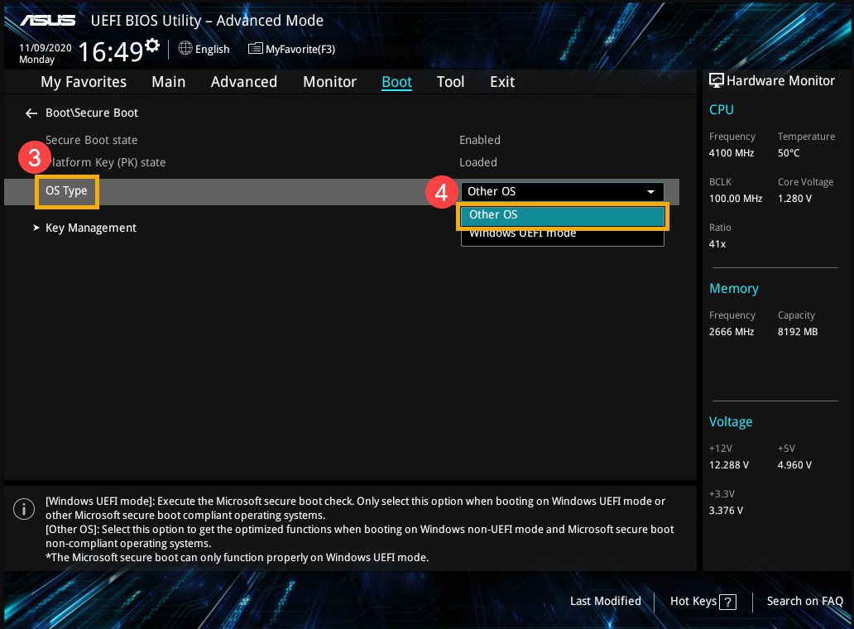Open the Hot Keys help icon
Viewport: 854px width, 629px height.
[x=729, y=602]
